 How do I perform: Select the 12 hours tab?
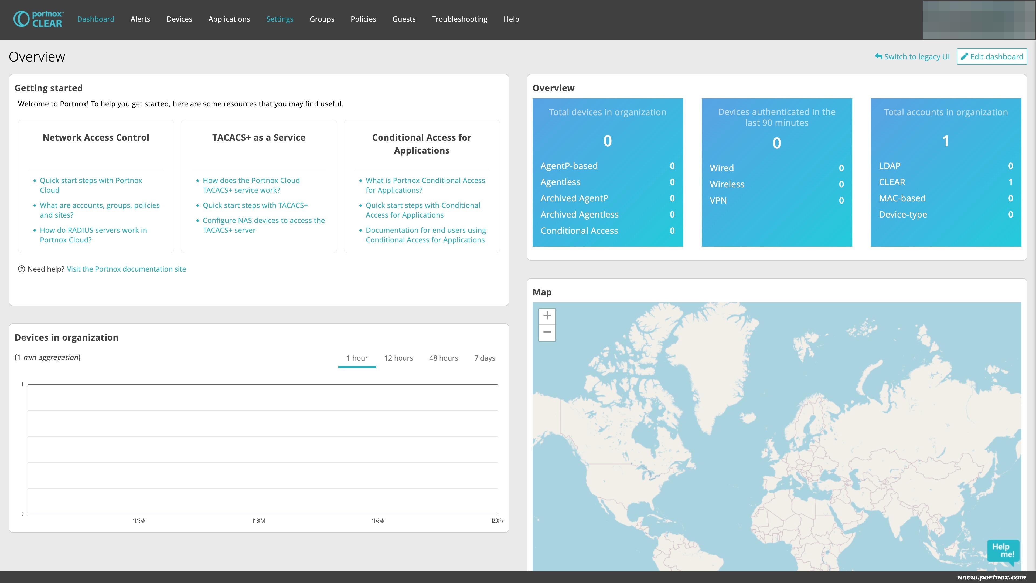[x=398, y=358]
